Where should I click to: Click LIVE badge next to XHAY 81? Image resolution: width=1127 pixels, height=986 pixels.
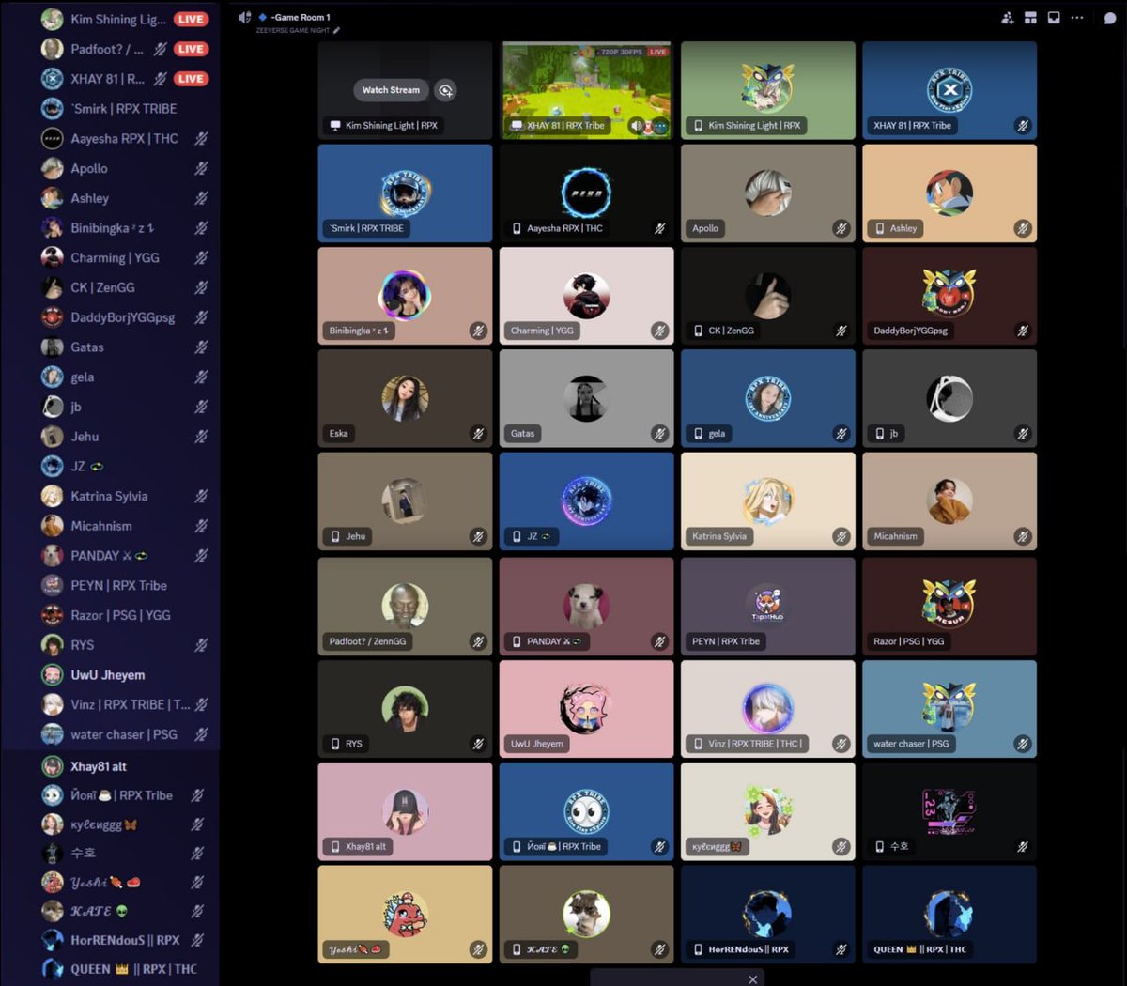(x=191, y=79)
